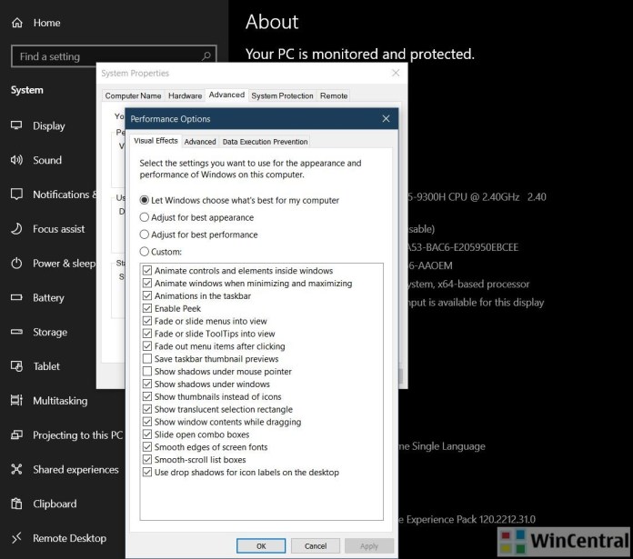Open Remote tab in System Properties
633x559 pixels.
pyautogui.click(x=334, y=95)
